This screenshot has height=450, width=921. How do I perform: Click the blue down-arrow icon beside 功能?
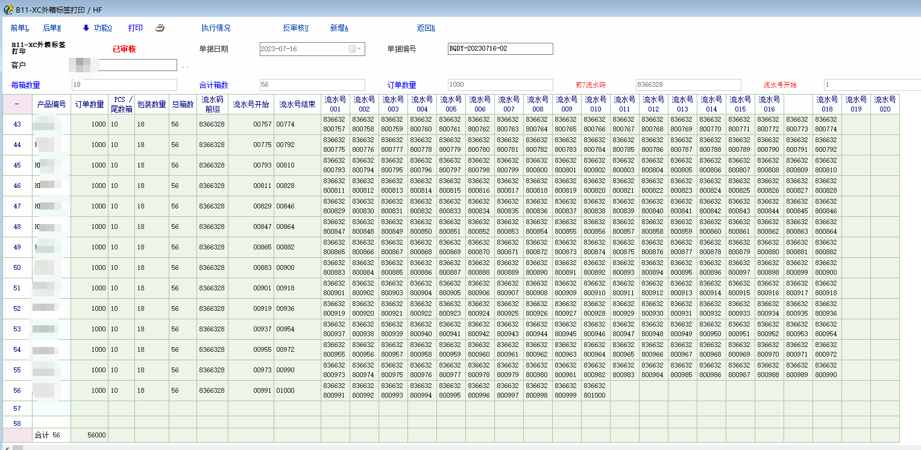tap(86, 28)
